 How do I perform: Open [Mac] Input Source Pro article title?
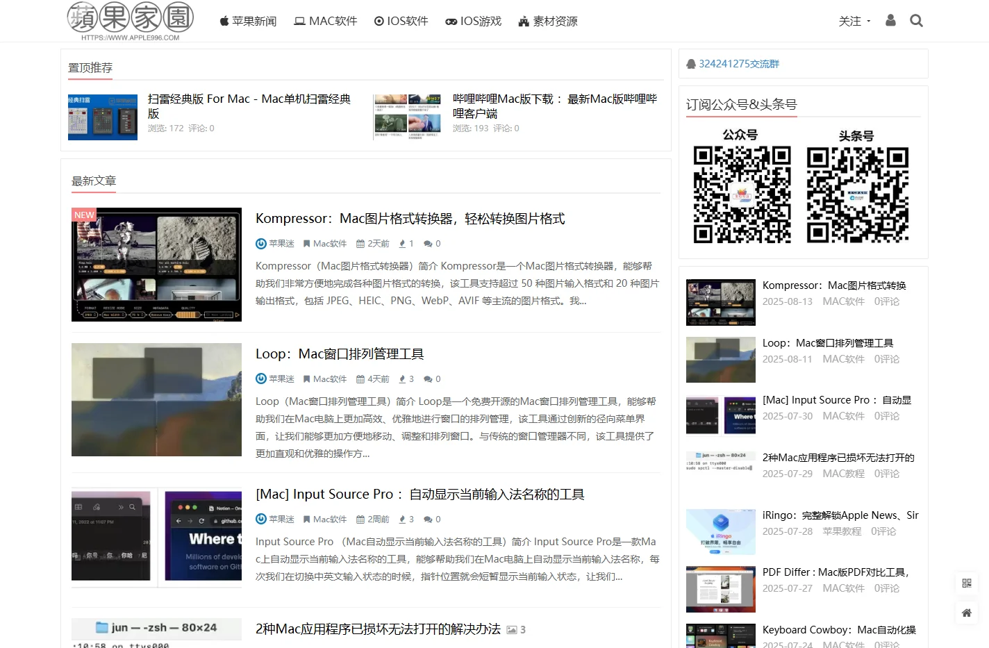click(x=419, y=494)
